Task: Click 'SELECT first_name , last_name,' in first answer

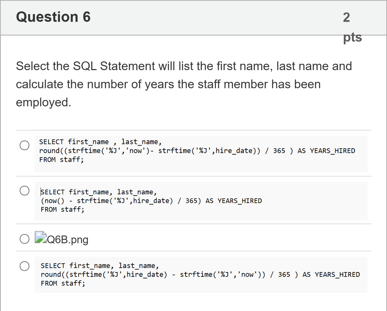Action: 101,142
